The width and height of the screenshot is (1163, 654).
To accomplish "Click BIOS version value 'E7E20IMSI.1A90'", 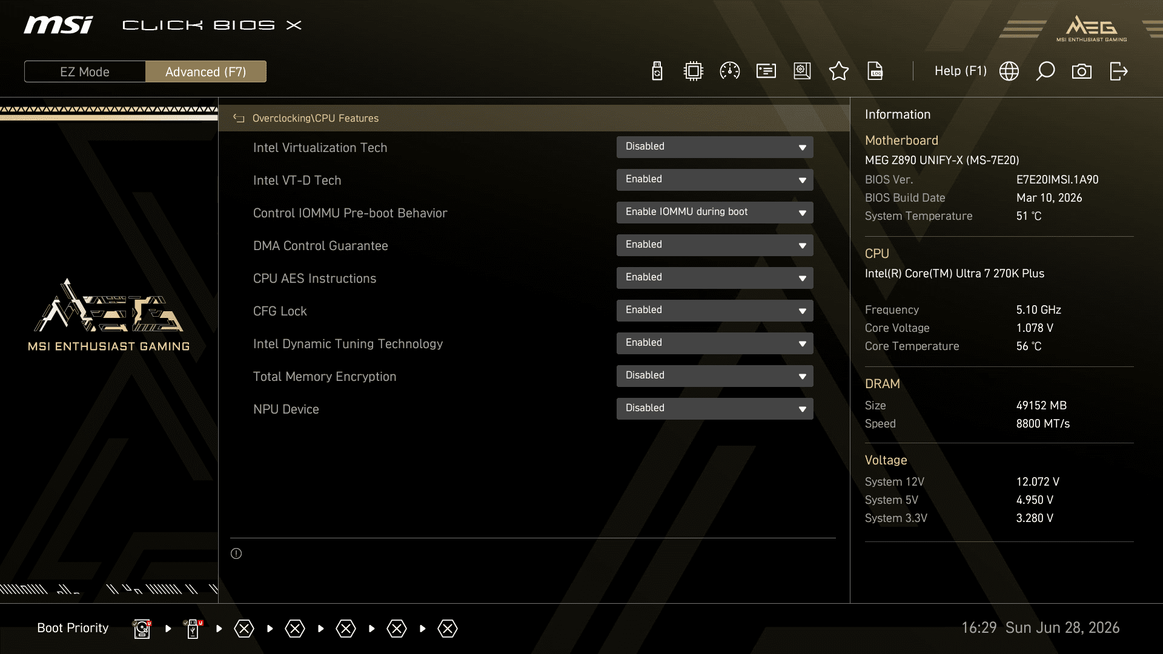I will coord(1057,180).
